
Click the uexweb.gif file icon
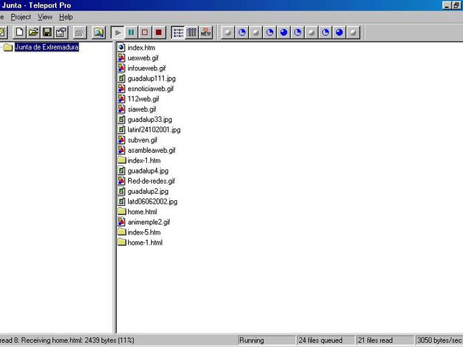click(x=121, y=58)
